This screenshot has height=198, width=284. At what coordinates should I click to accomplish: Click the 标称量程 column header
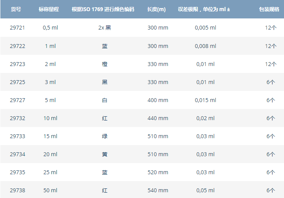click(x=49, y=9)
